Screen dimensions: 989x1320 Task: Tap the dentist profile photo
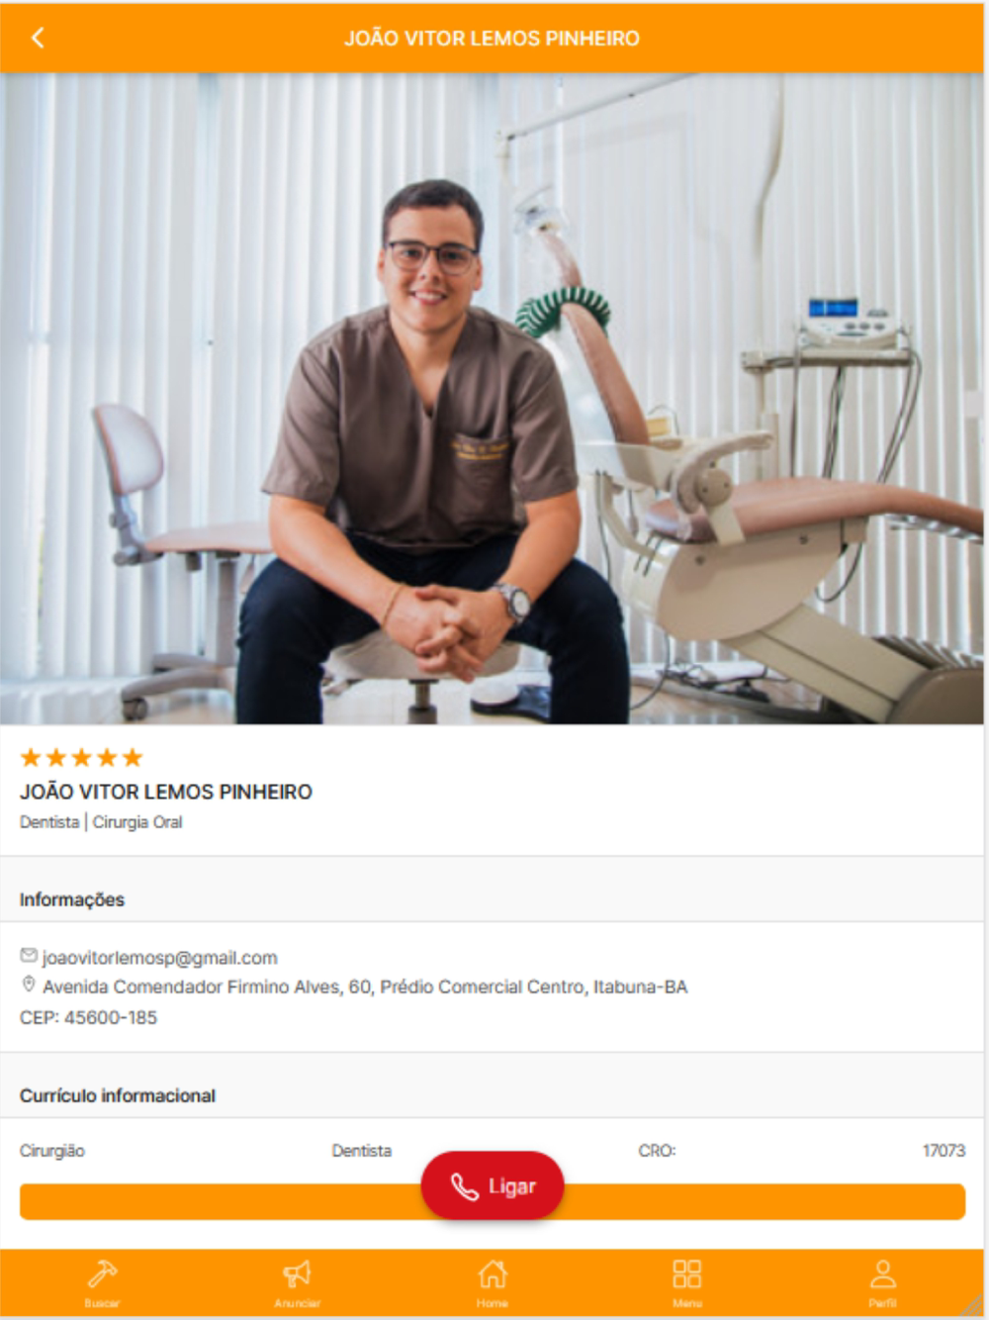point(492,399)
